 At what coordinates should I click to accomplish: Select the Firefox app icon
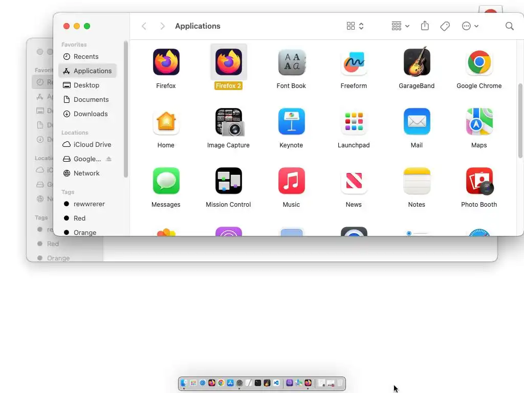click(166, 62)
